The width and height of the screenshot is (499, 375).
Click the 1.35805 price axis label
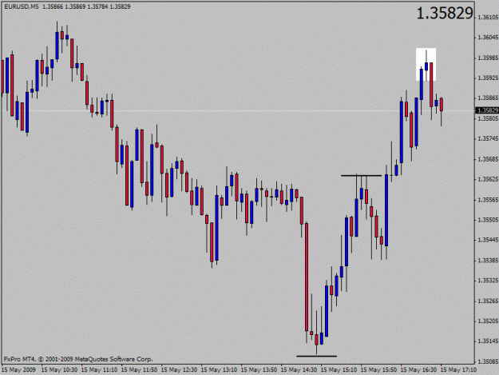(x=488, y=118)
